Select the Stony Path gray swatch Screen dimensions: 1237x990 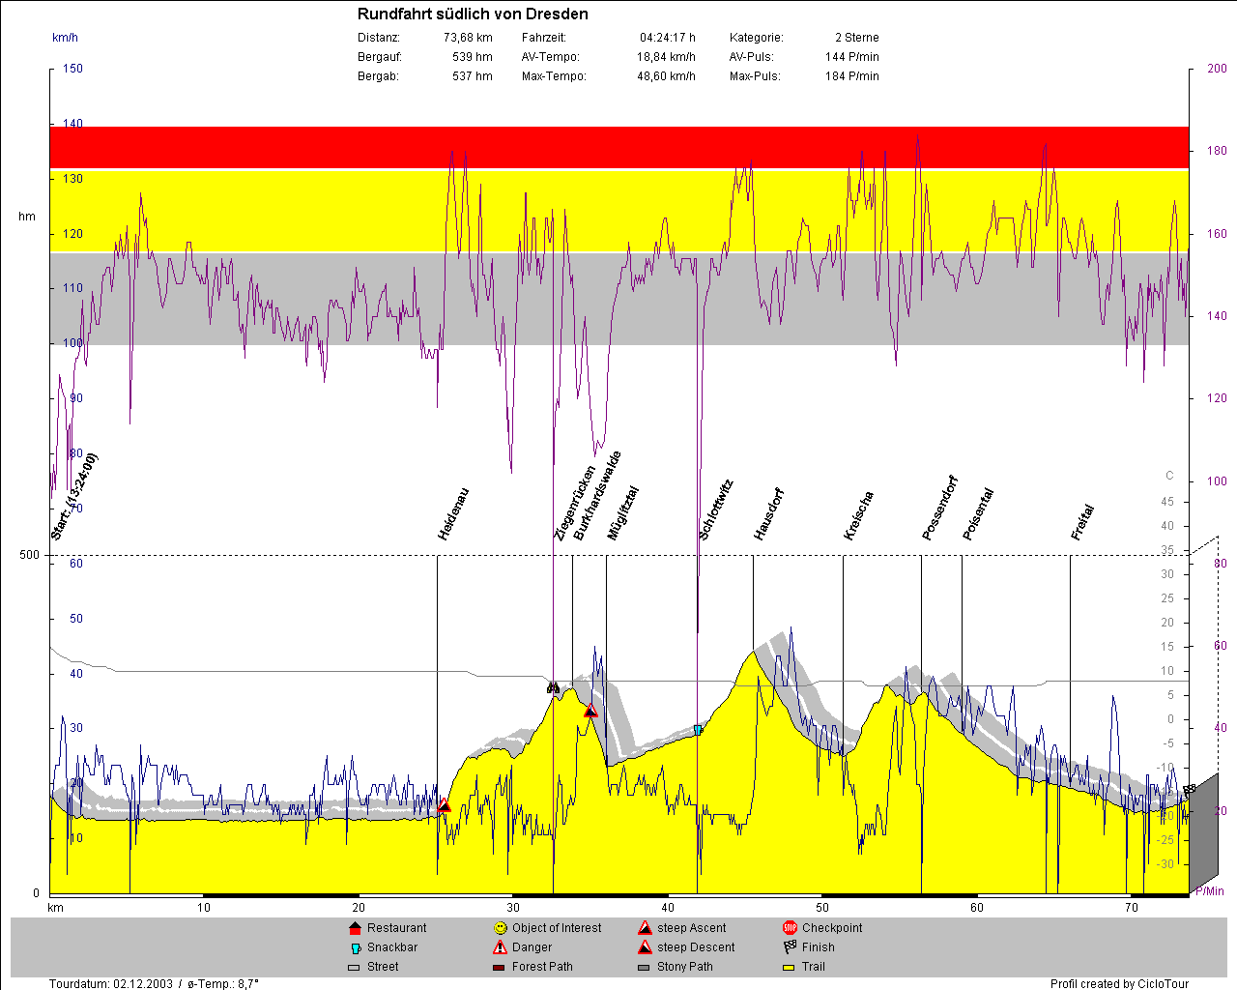(644, 967)
